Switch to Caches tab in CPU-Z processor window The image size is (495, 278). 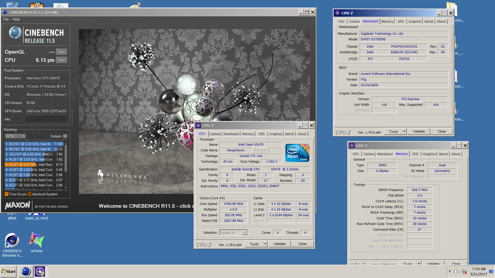click(215, 134)
